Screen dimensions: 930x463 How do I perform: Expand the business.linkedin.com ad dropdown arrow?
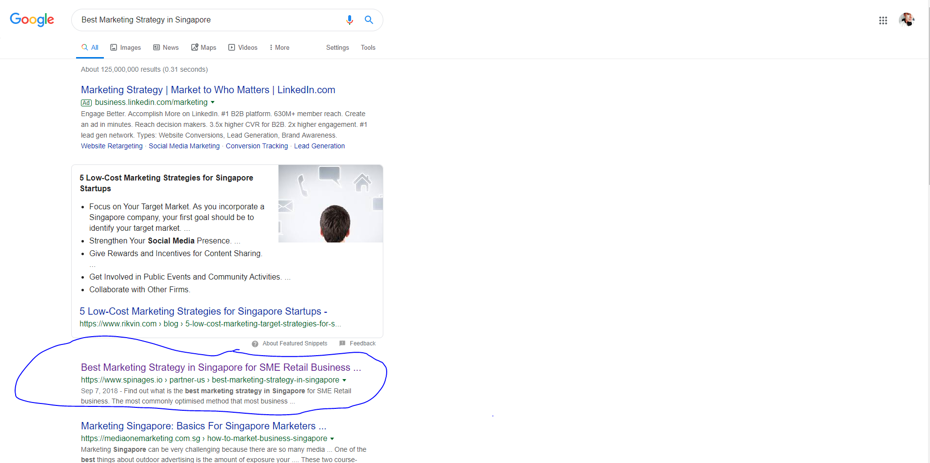tap(213, 102)
